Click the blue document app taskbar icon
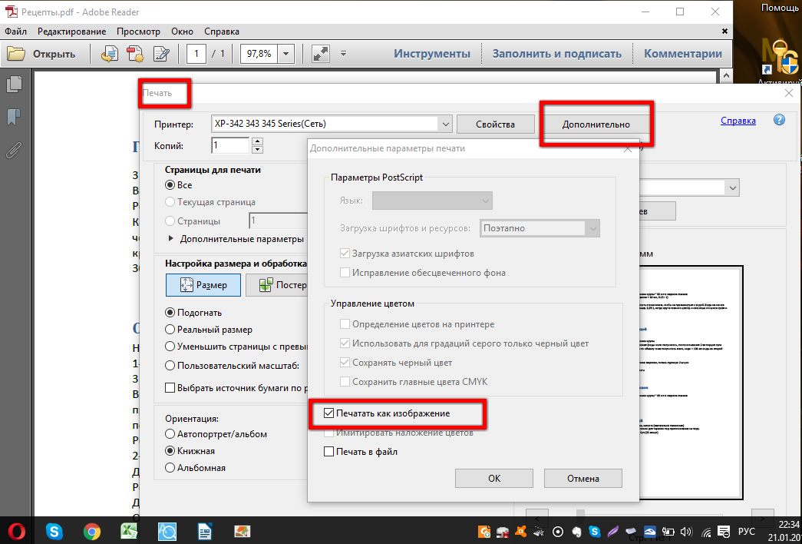 point(205,531)
